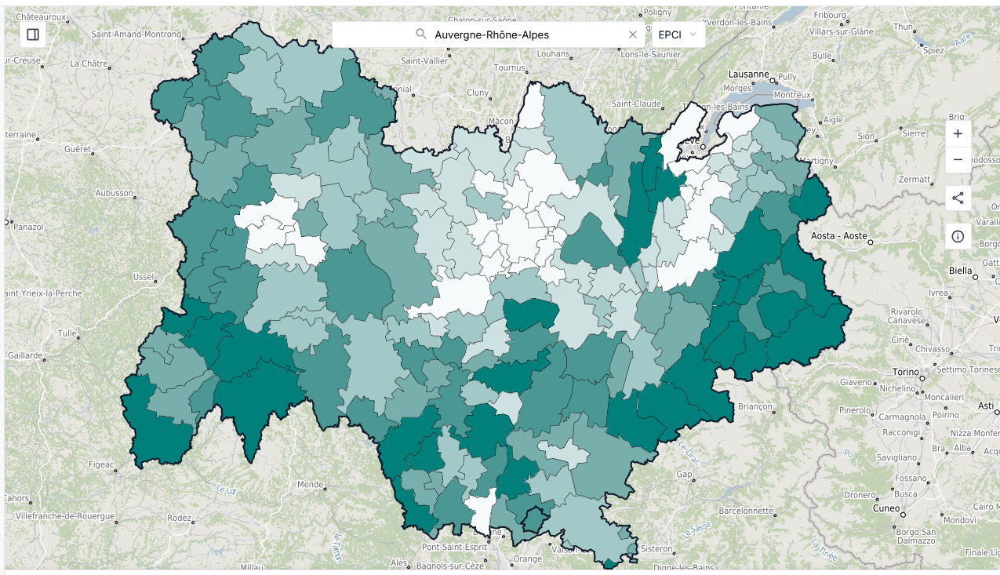Screen dimensions: 1000x575
Task: Zoom in with the plus button
Action: pyautogui.click(x=958, y=134)
